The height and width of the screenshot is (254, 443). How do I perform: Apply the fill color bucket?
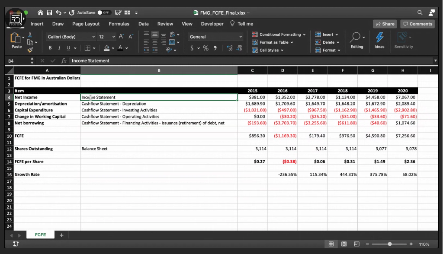click(x=106, y=48)
